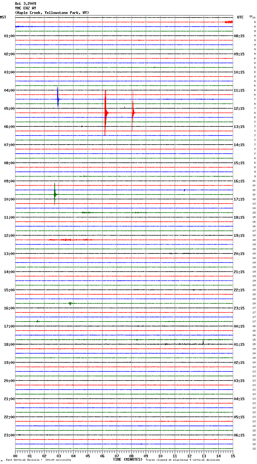Select the MST time label '04:00'
Viewport: 257px width, 464px height.
[x=9, y=90]
